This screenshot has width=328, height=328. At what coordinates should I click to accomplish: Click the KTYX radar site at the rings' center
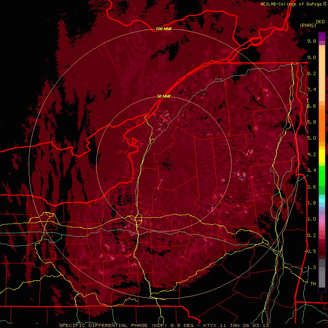click(164, 164)
